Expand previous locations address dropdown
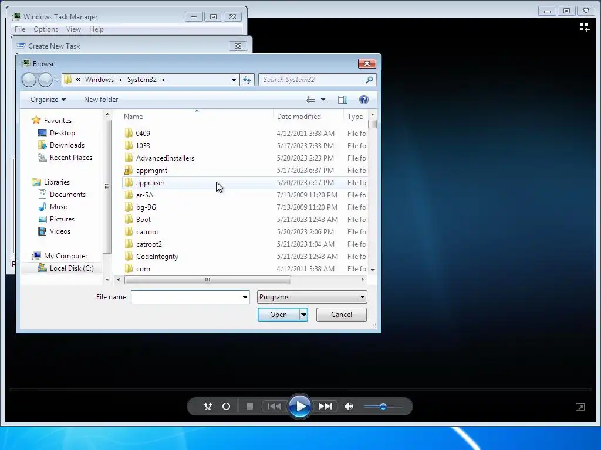The width and height of the screenshot is (601, 450). pyautogui.click(x=234, y=80)
